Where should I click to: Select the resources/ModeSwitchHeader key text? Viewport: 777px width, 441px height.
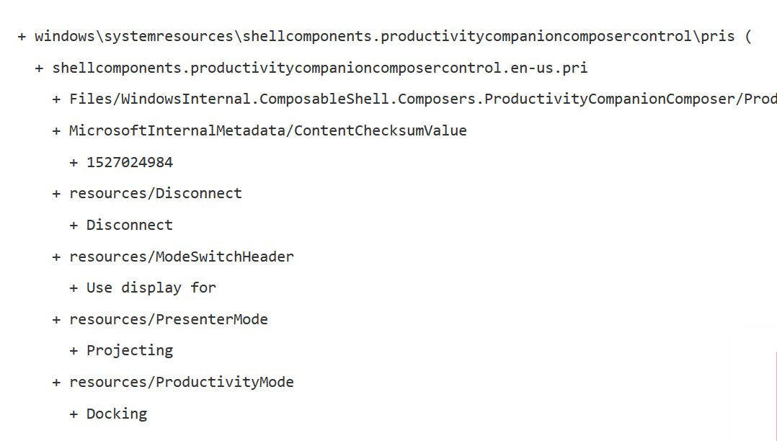click(x=182, y=257)
